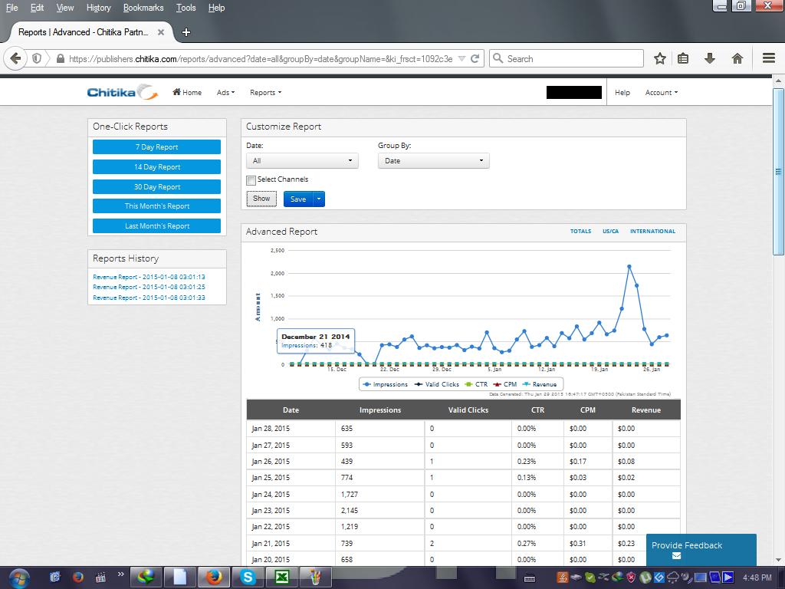Click the touch keyboard tray icon
785x589 pixels.
pyautogui.click(x=530, y=578)
